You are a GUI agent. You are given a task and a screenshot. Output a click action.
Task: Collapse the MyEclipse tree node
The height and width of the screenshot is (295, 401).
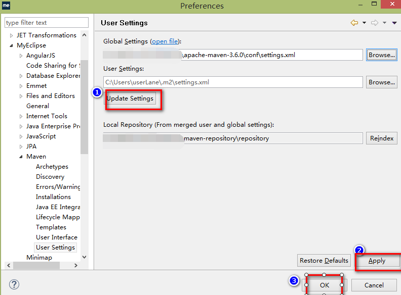(11, 45)
